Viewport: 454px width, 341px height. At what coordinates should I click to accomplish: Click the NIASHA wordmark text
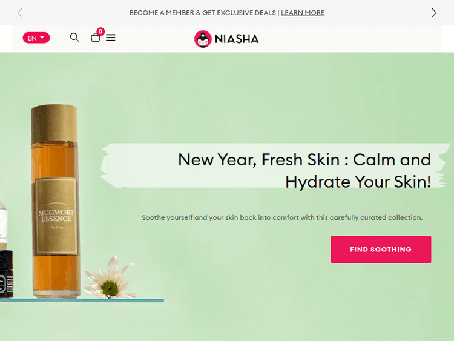pyautogui.click(x=237, y=39)
